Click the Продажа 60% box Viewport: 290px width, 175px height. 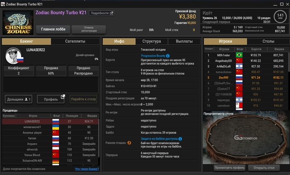(51, 70)
